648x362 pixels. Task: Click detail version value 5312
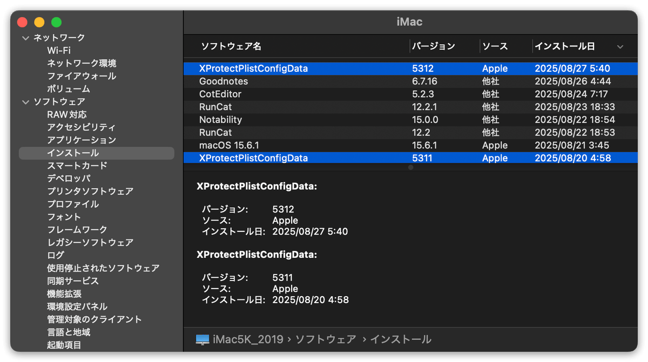coord(283,209)
